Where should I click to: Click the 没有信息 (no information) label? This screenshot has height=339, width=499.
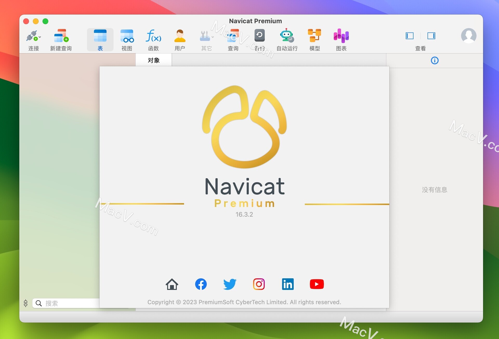pyautogui.click(x=435, y=190)
